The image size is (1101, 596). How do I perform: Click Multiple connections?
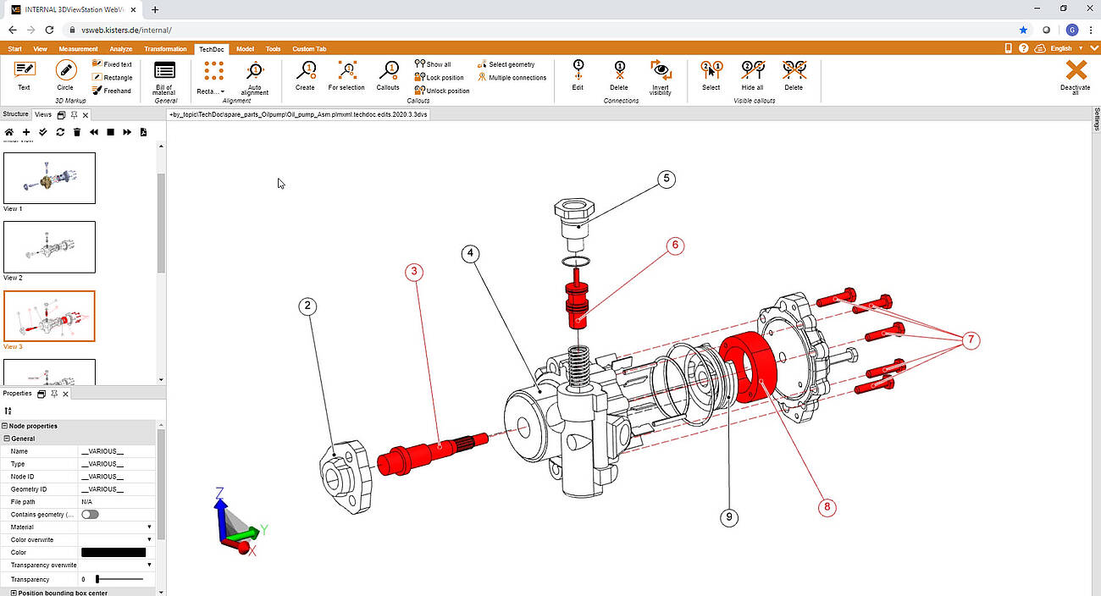[x=512, y=77]
